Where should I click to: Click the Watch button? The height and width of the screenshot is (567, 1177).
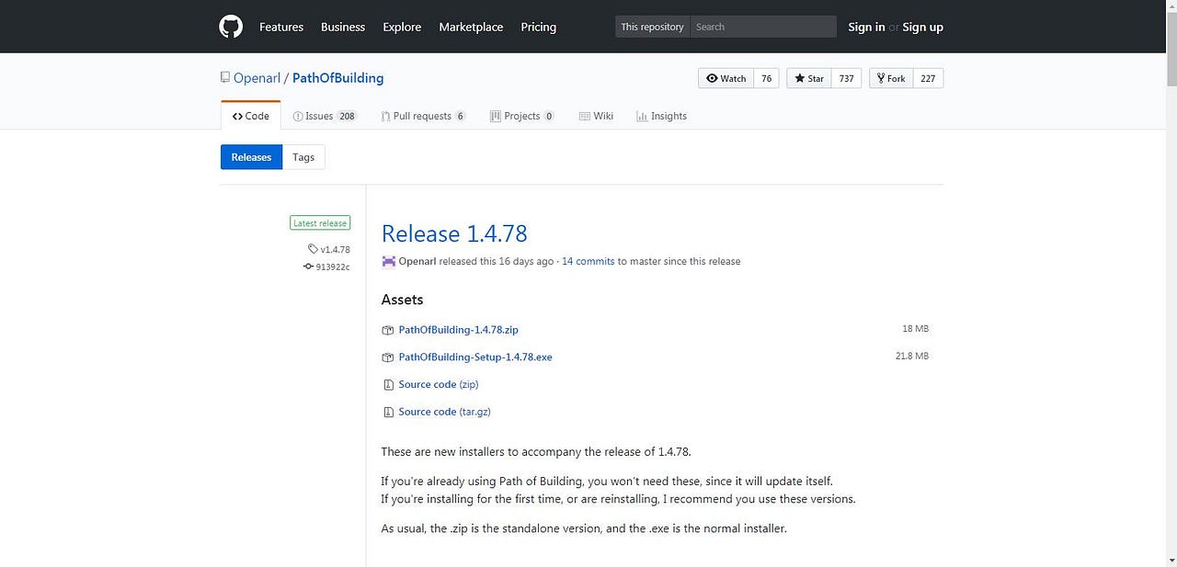726,78
